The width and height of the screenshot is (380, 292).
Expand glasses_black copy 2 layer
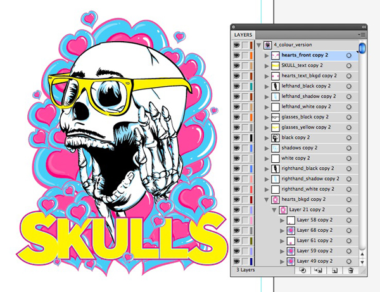click(x=267, y=117)
